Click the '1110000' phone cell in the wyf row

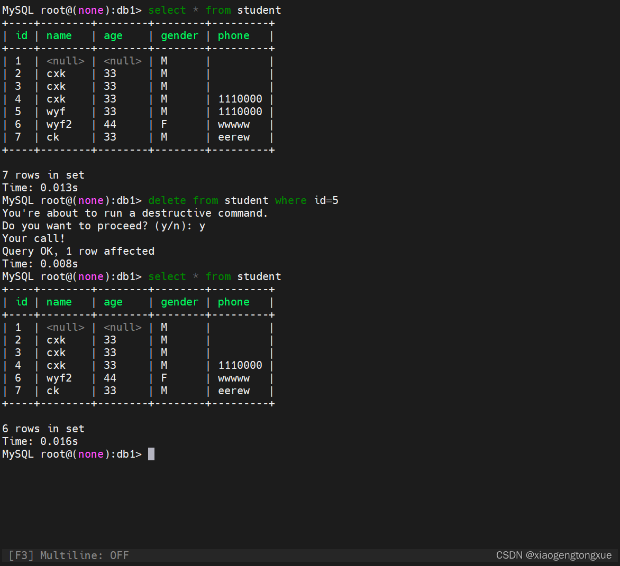point(240,112)
